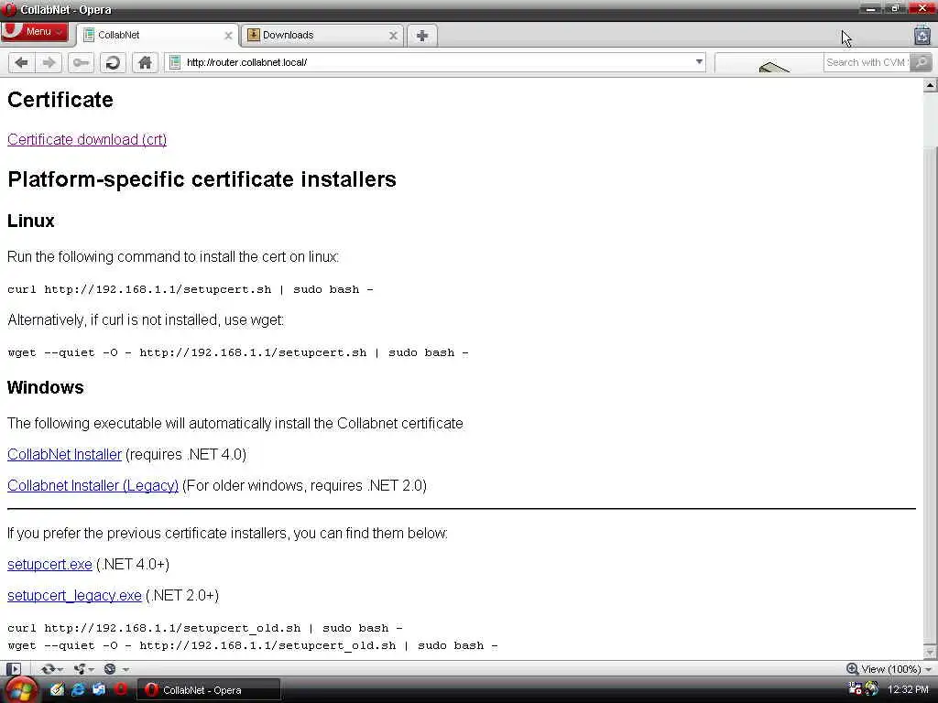Screen dimensions: 938x703
Task: Click the Windows heading
Action: coord(46,387)
